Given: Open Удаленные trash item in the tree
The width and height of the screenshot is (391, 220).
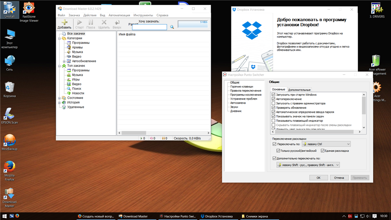Looking at the screenshot, I should click(76, 107).
